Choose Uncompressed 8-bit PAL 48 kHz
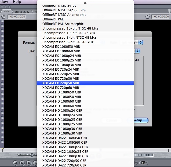Image resolution: width=171 pixels, height=167 pixels. click(x=85, y=42)
